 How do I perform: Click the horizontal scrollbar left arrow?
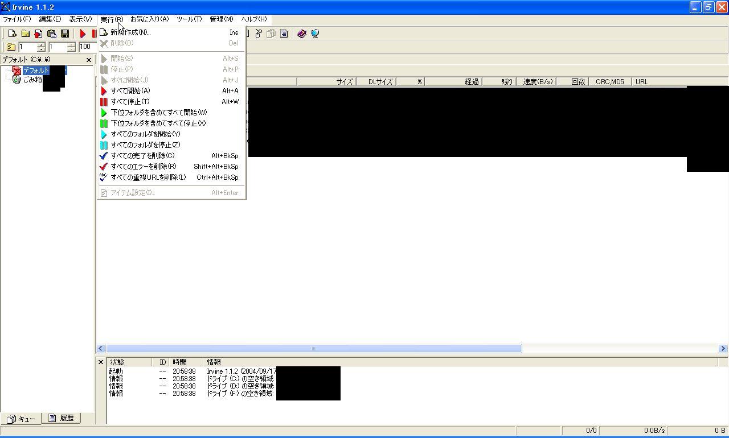(101, 349)
